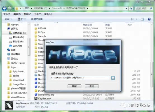Click the browse "..." button in KeyGen
Image resolution: width=155 pixels, height=112 pixels.
tap(113, 78)
